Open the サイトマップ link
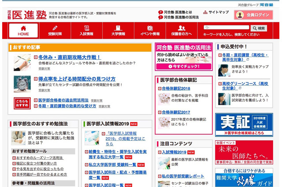This screenshot has height=187, width=282. click(219, 12)
